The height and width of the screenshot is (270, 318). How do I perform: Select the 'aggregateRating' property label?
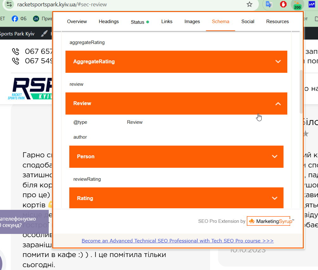pos(87,42)
